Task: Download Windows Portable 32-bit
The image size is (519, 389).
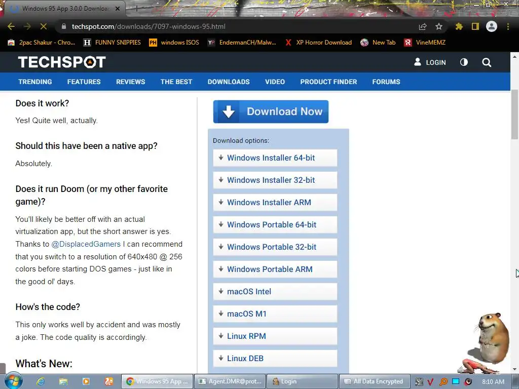Action: 275,247
